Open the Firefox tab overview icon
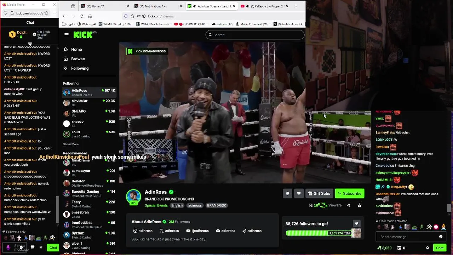Image resolution: width=453 pixels, height=255 pixels. 73,6
